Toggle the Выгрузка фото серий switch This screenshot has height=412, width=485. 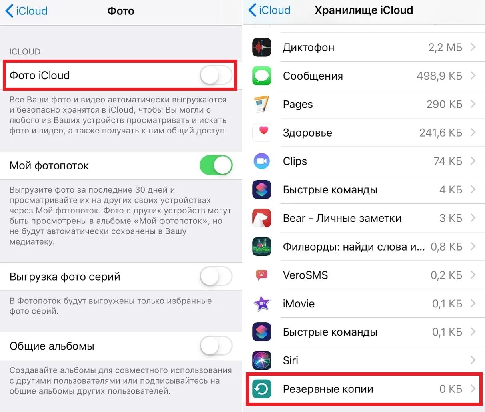(x=216, y=277)
